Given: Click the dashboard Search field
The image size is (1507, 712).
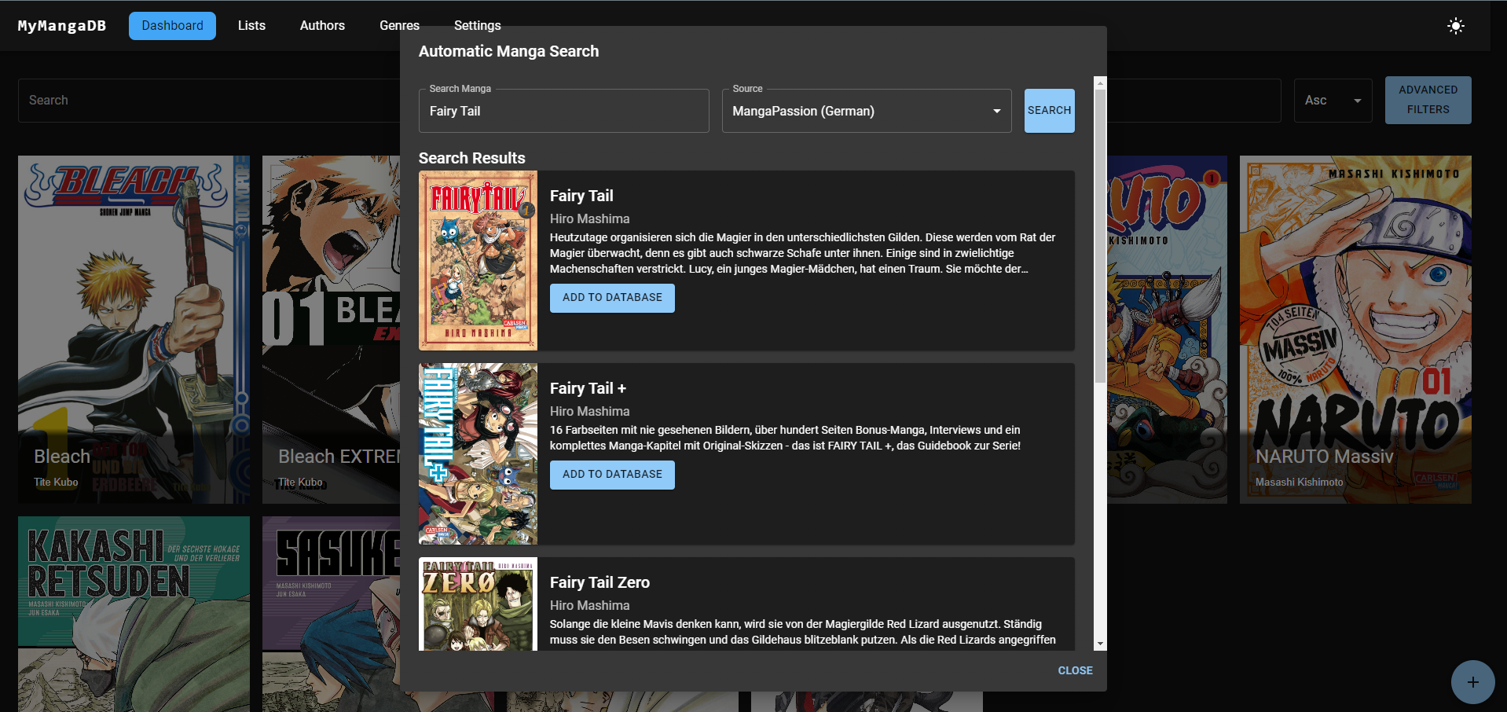Looking at the screenshot, I should point(209,101).
